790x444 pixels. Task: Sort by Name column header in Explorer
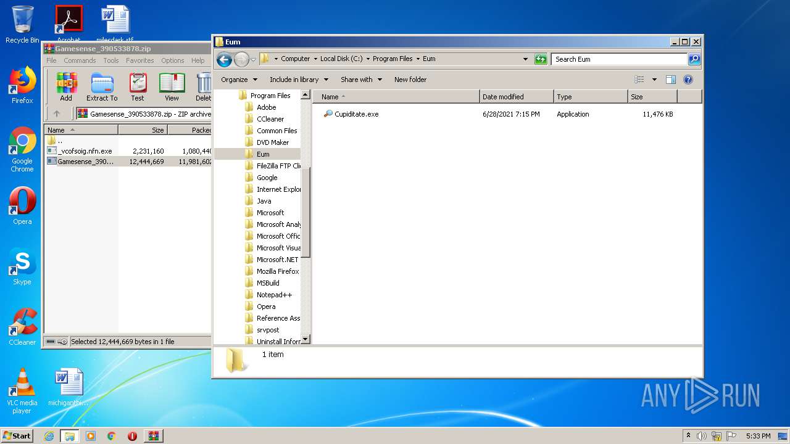[396, 97]
